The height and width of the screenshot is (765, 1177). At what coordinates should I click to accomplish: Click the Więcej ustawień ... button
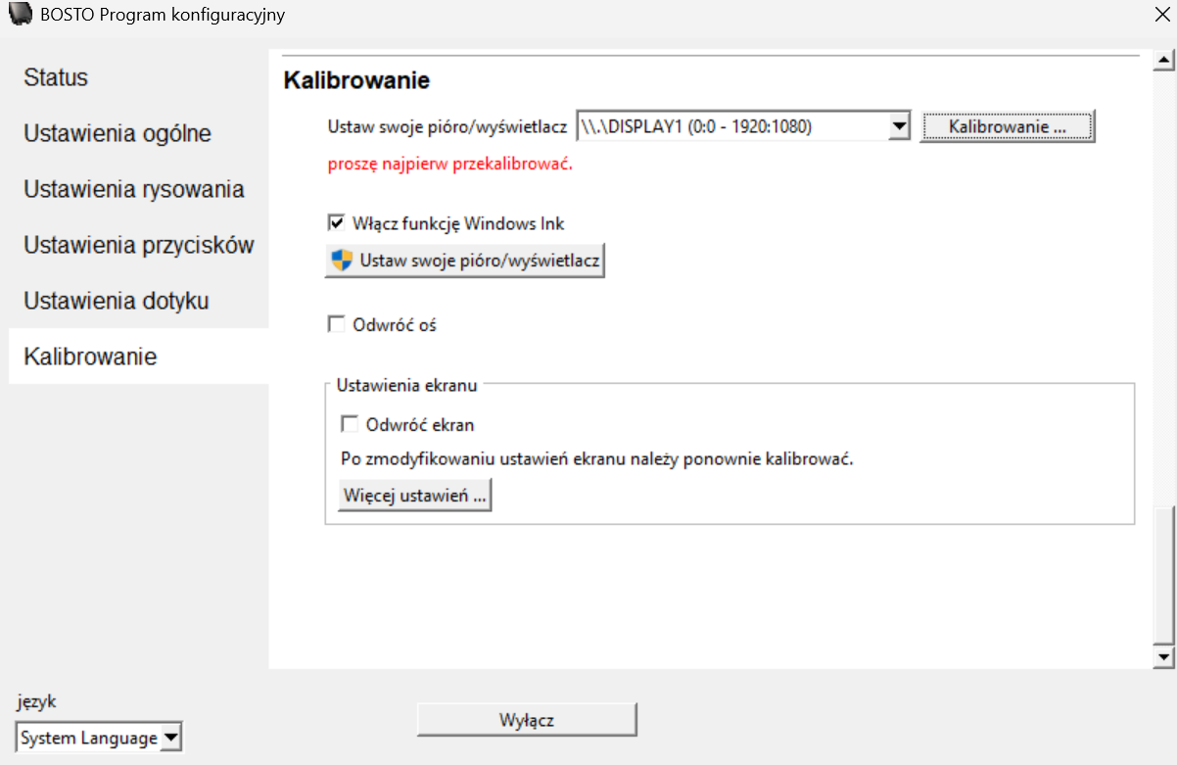coord(414,497)
